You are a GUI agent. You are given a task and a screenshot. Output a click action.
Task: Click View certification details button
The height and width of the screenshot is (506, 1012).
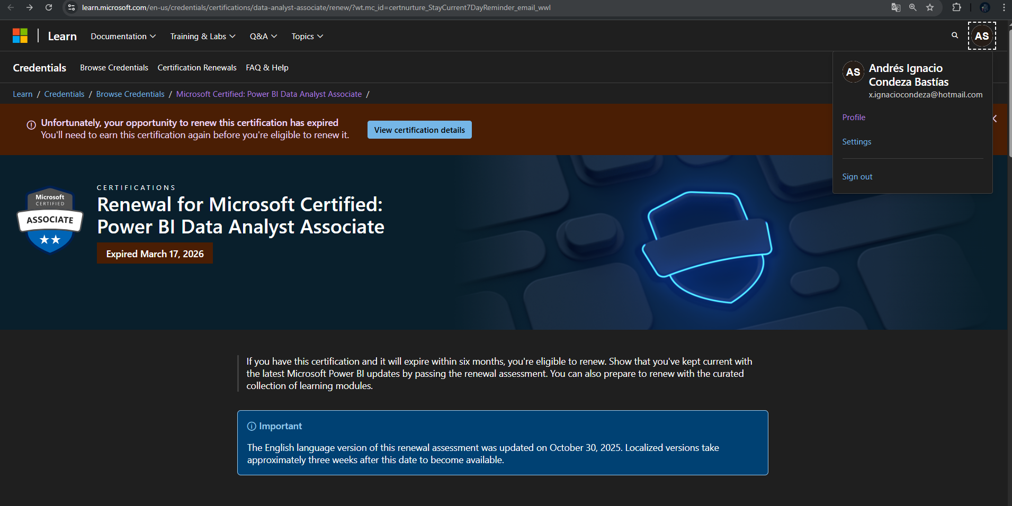pos(419,130)
